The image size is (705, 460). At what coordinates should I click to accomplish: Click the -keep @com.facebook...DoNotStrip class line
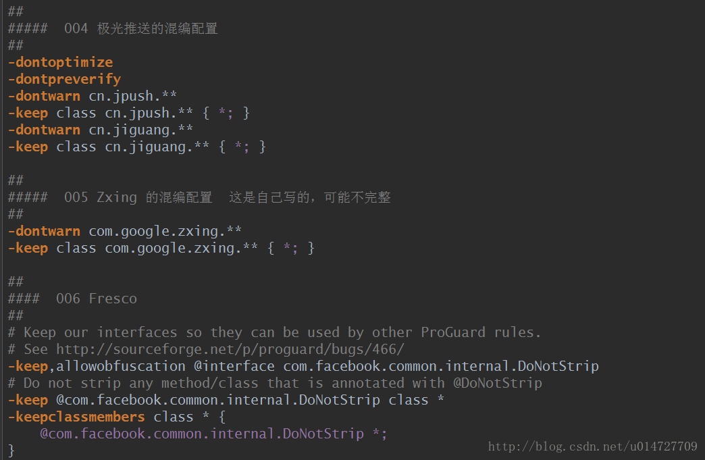click(226, 400)
